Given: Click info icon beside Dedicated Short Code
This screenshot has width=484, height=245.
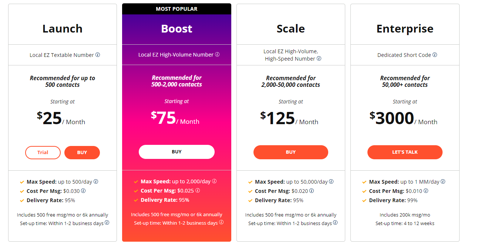Looking at the screenshot, I should 435,55.
